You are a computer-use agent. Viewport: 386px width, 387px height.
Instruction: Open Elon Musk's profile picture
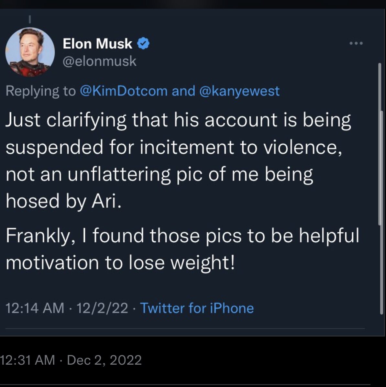pyautogui.click(x=30, y=52)
